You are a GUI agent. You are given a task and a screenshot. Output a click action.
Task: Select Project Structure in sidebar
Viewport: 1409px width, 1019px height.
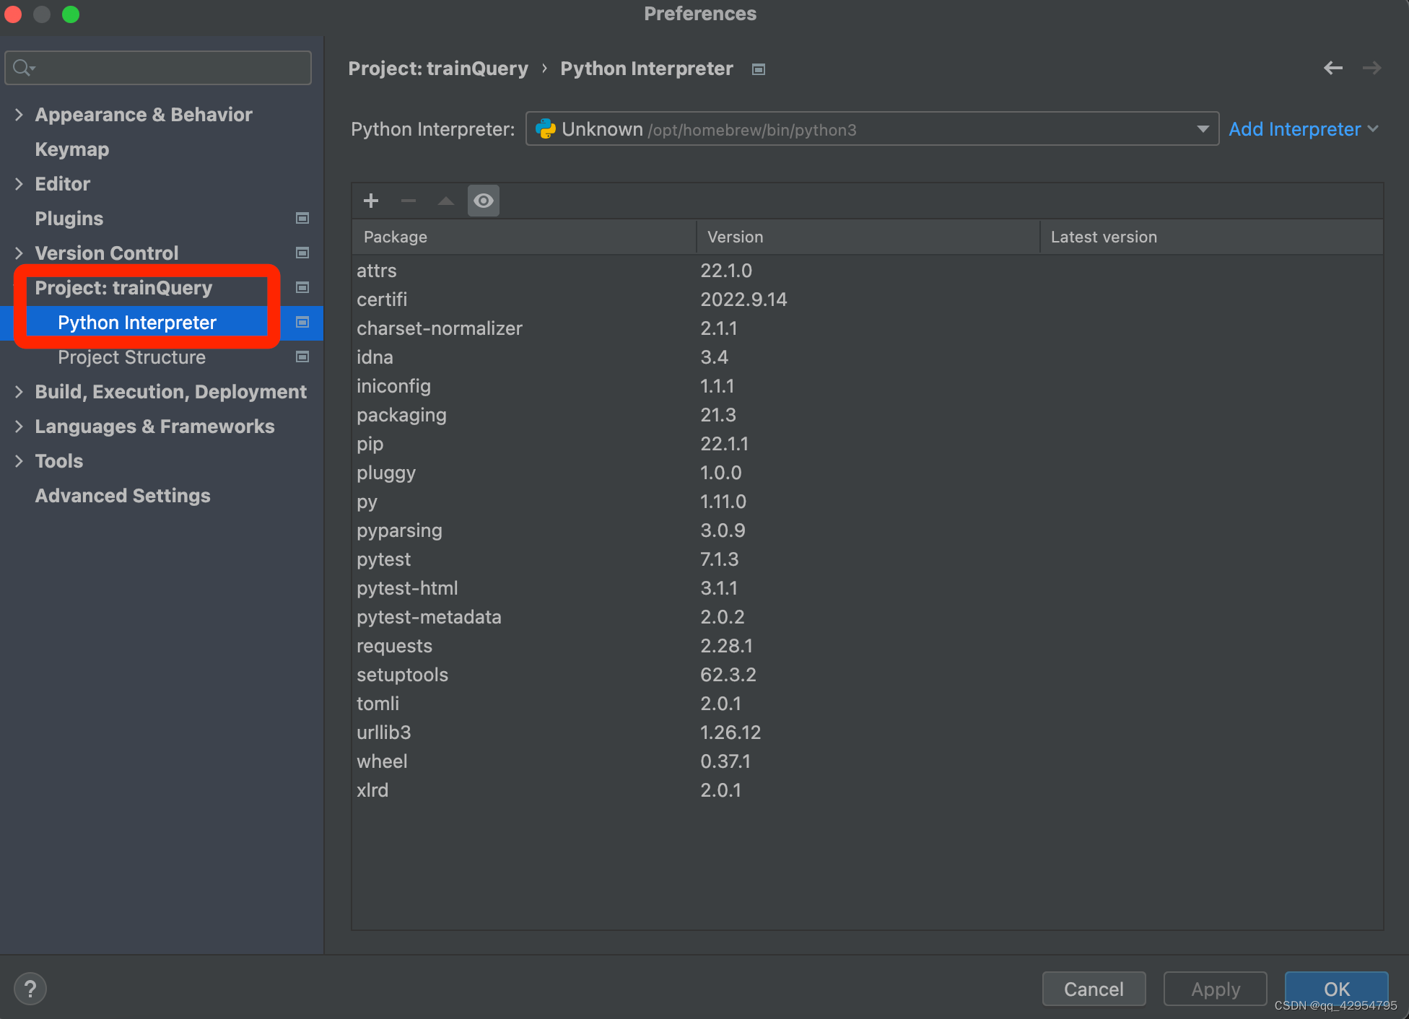[x=131, y=357]
